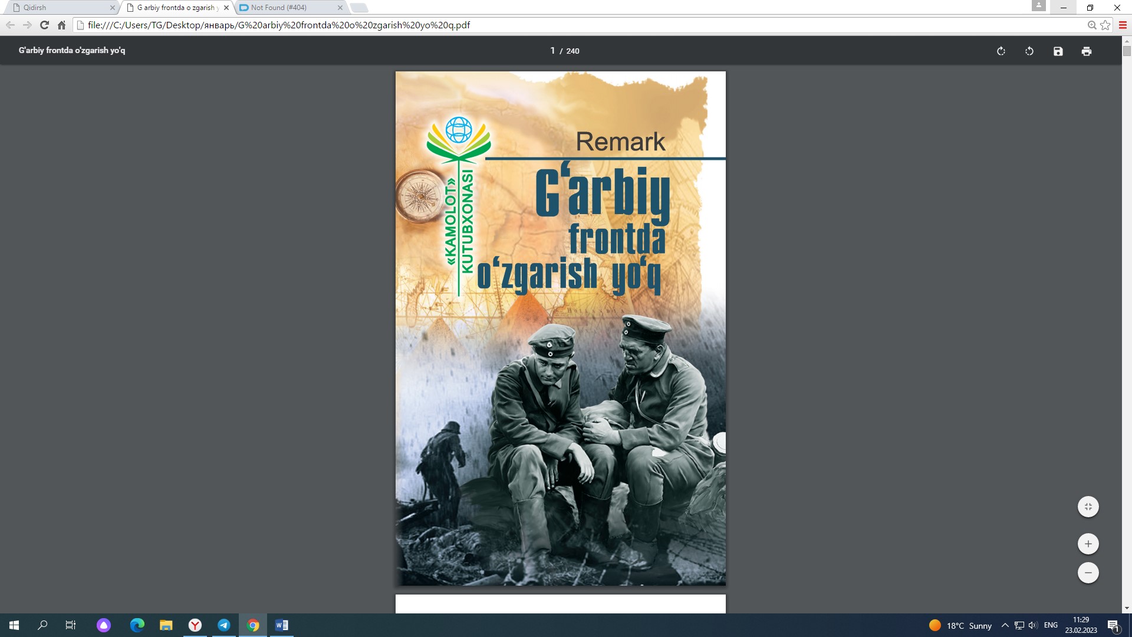Image resolution: width=1132 pixels, height=637 pixels.
Task: Toggle fit-to-page view mode
Action: click(1088, 506)
